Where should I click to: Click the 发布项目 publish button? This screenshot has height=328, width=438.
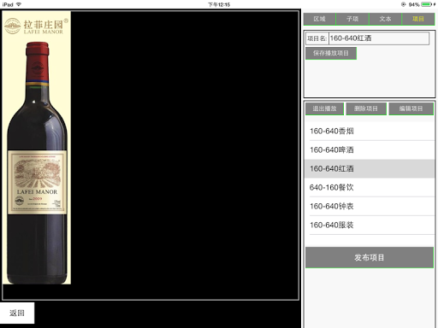[x=370, y=258]
